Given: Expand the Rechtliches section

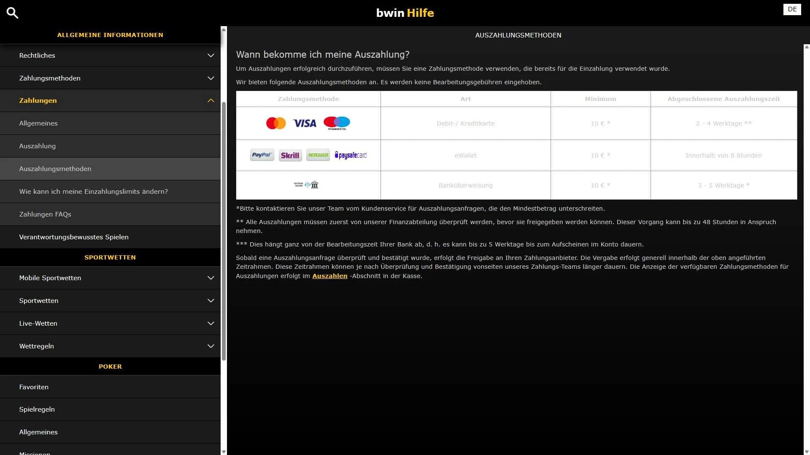Looking at the screenshot, I should click(211, 55).
